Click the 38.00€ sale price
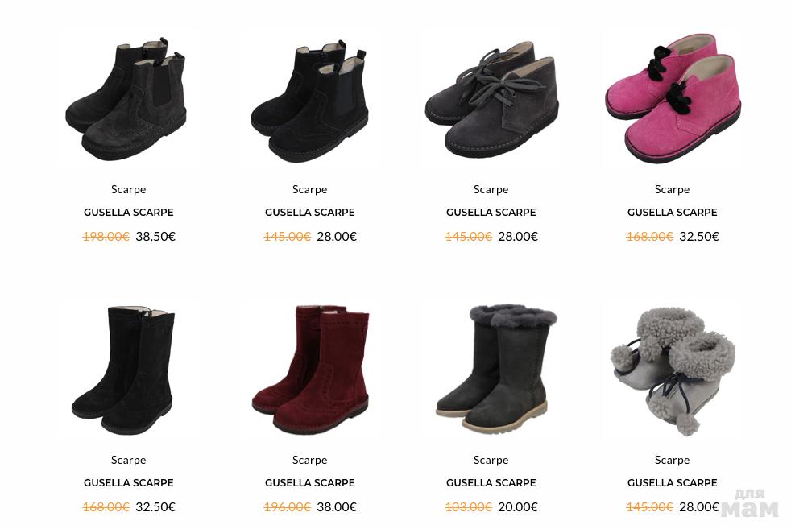The height and width of the screenshot is (529, 791). point(337,506)
